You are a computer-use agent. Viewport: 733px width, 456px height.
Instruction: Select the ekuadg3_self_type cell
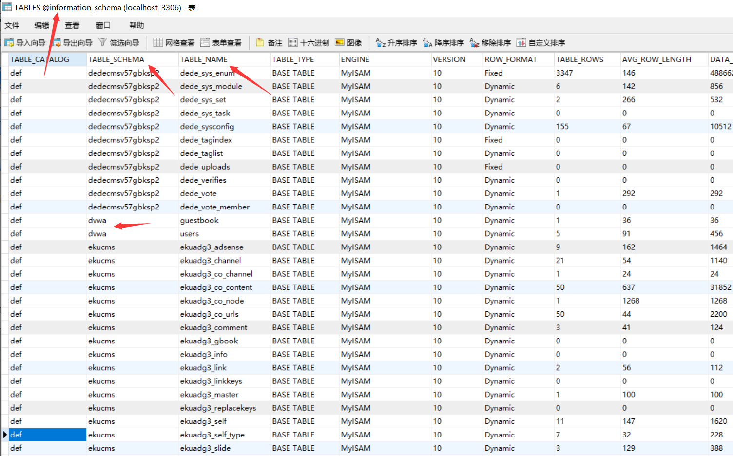click(225, 435)
